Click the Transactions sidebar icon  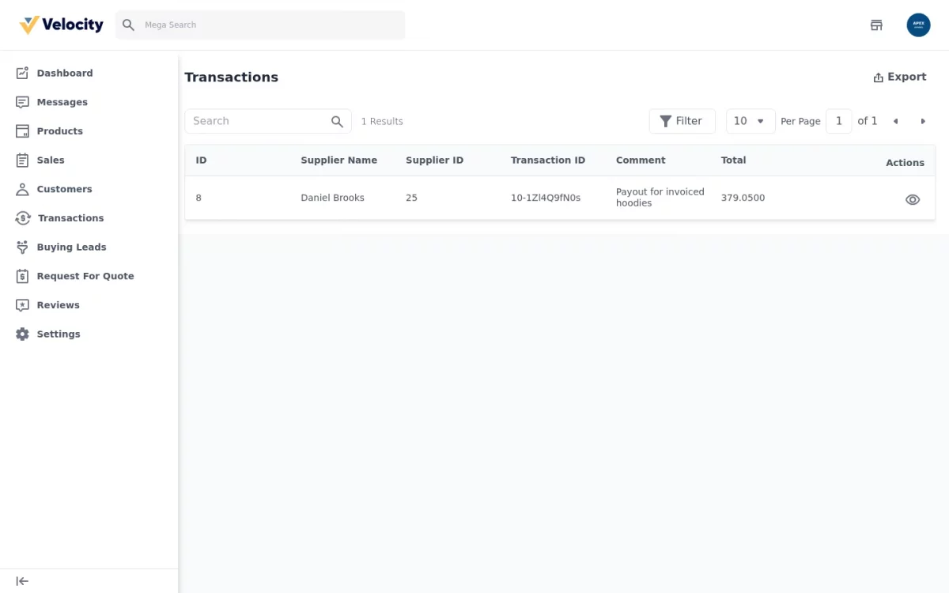[23, 218]
